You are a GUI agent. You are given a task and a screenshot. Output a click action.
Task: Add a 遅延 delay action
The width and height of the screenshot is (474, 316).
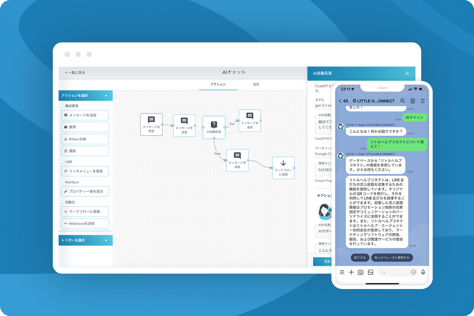pos(85,151)
